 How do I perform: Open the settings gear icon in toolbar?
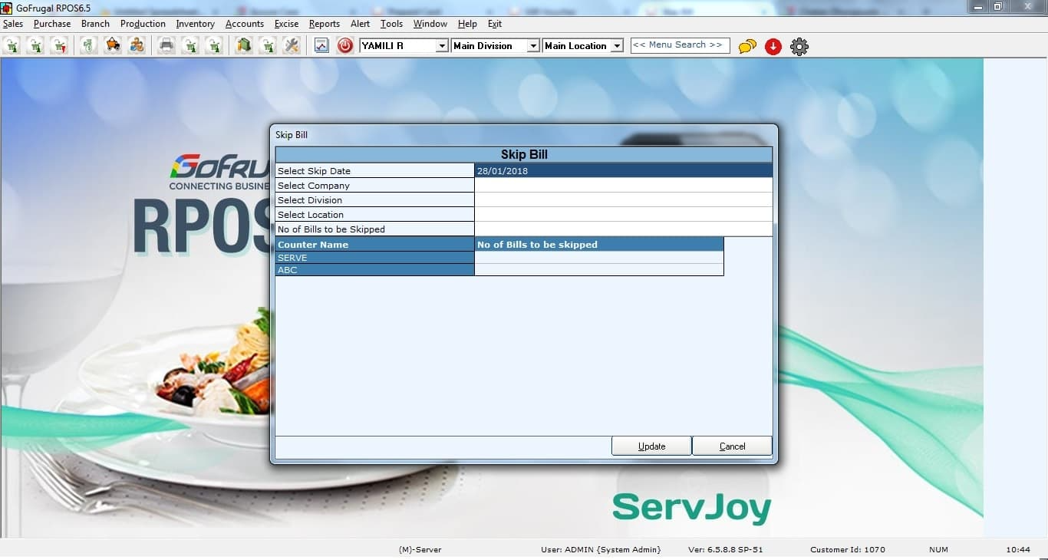click(x=799, y=47)
